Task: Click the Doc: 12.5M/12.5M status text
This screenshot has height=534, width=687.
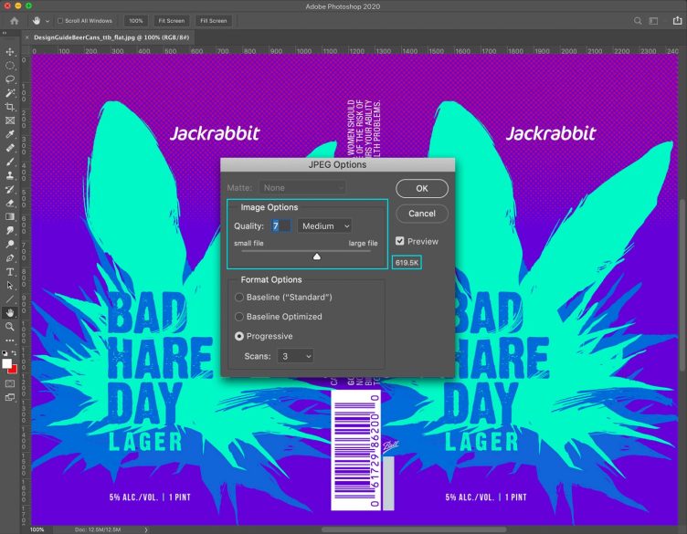Action: tap(97, 529)
